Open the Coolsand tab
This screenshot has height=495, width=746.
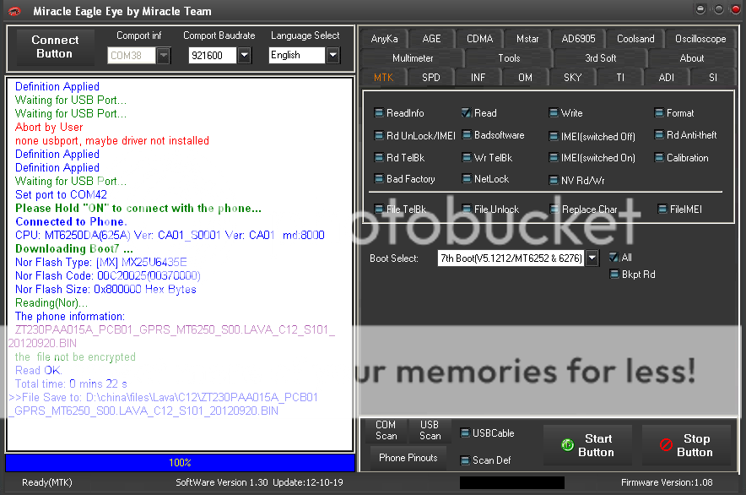point(635,39)
